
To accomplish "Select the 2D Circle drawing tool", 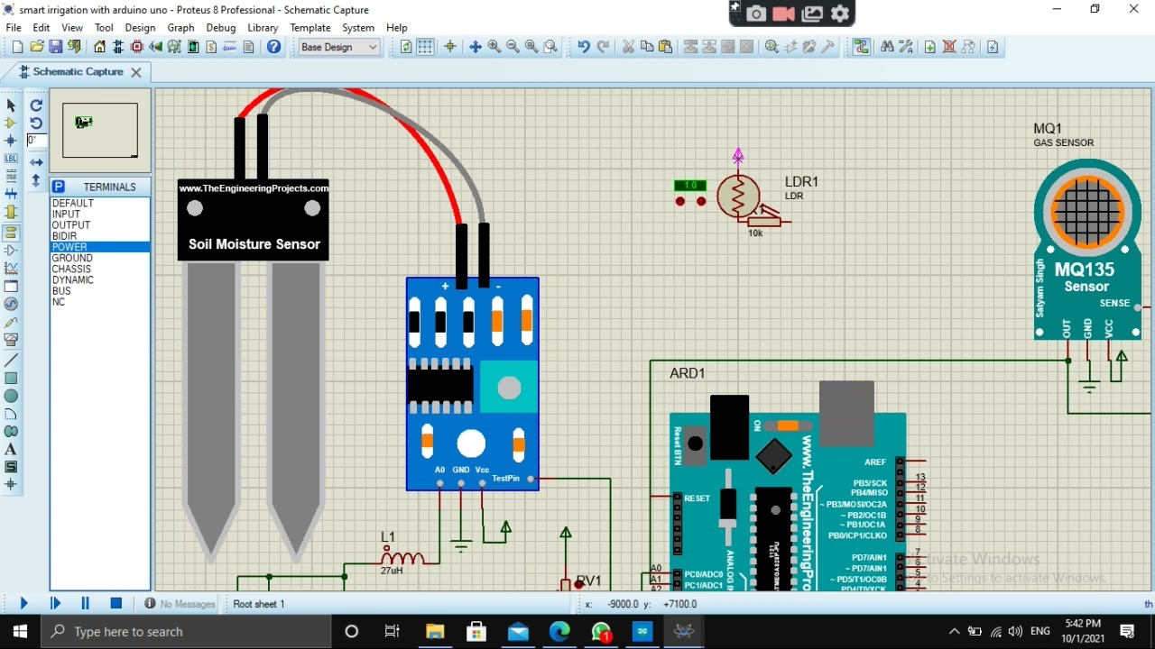I will click(x=11, y=396).
